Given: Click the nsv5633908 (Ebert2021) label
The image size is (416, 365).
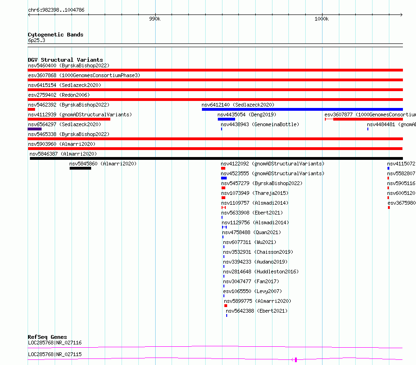Looking at the screenshot, I should [252, 213].
